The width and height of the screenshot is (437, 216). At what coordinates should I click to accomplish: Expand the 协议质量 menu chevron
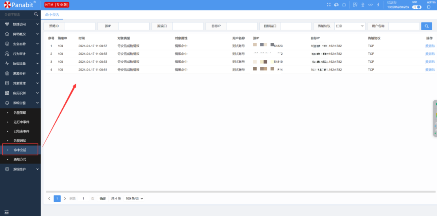pyautogui.click(x=37, y=64)
